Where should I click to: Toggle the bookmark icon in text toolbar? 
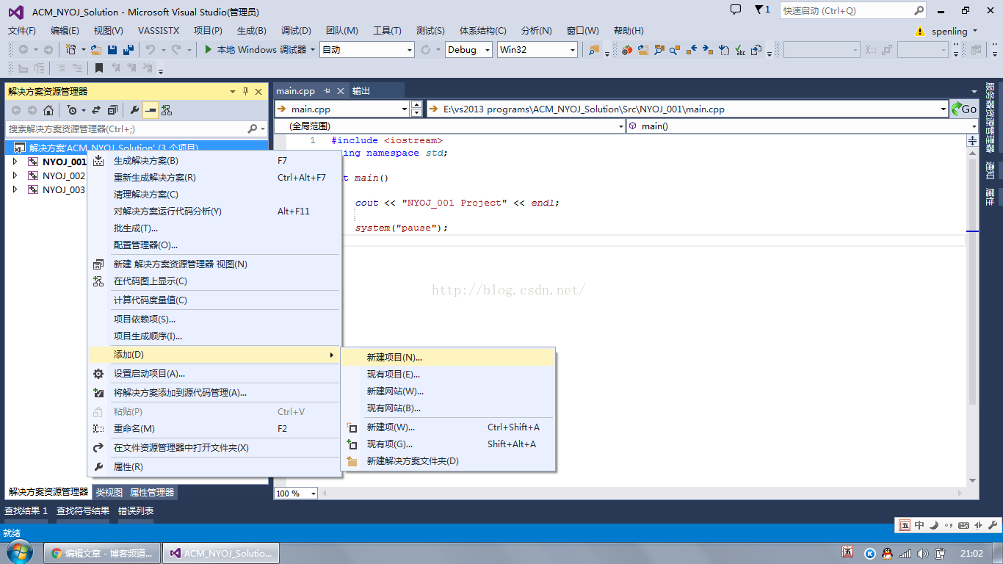[99, 68]
